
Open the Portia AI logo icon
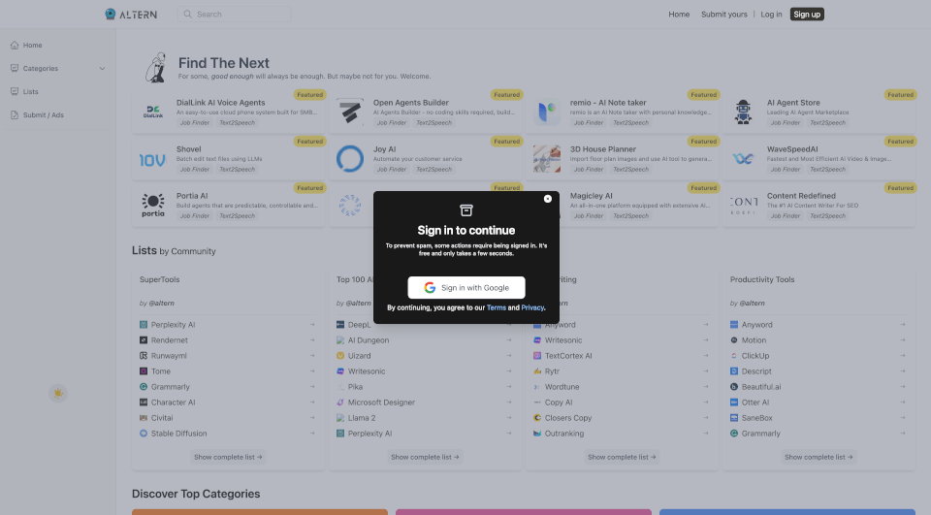(153, 205)
